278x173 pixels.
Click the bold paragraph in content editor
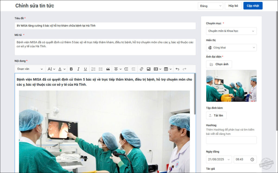click(104, 82)
